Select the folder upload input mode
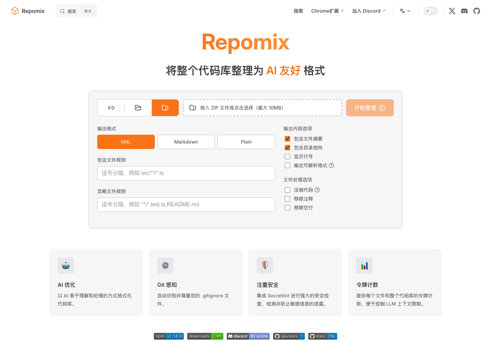Image resolution: width=491 pixels, height=341 pixels. click(138, 108)
